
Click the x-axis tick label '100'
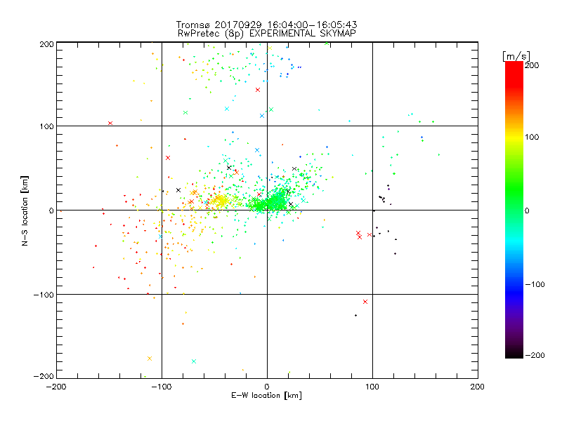click(x=372, y=387)
